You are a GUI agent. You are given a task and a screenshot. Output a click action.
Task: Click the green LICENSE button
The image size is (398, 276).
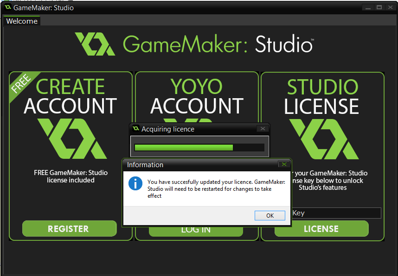(x=321, y=229)
